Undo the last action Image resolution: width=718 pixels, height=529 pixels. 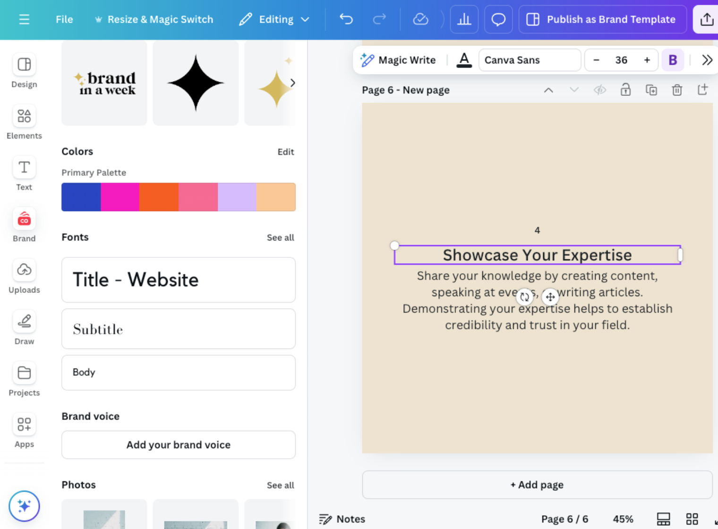tap(346, 19)
